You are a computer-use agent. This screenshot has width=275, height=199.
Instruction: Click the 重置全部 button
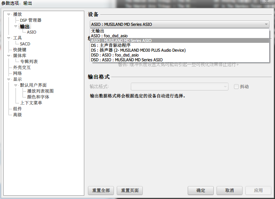[101, 191]
